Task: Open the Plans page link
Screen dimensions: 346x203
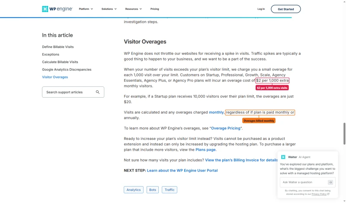Action: [x=205, y=150]
